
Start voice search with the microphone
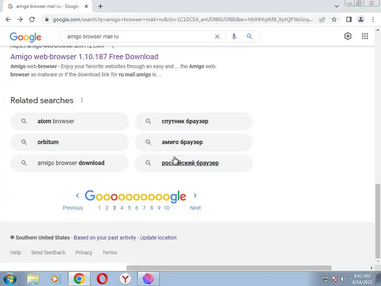click(x=234, y=36)
